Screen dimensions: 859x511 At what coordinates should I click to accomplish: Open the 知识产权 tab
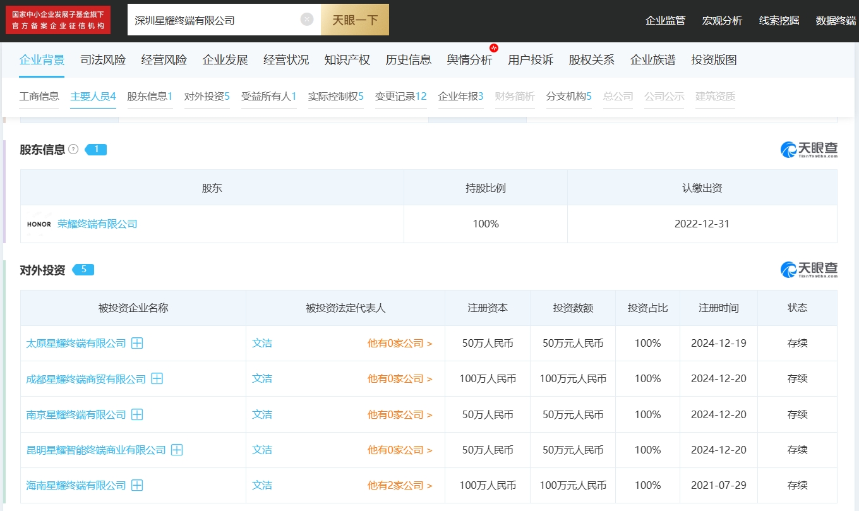[x=347, y=60]
